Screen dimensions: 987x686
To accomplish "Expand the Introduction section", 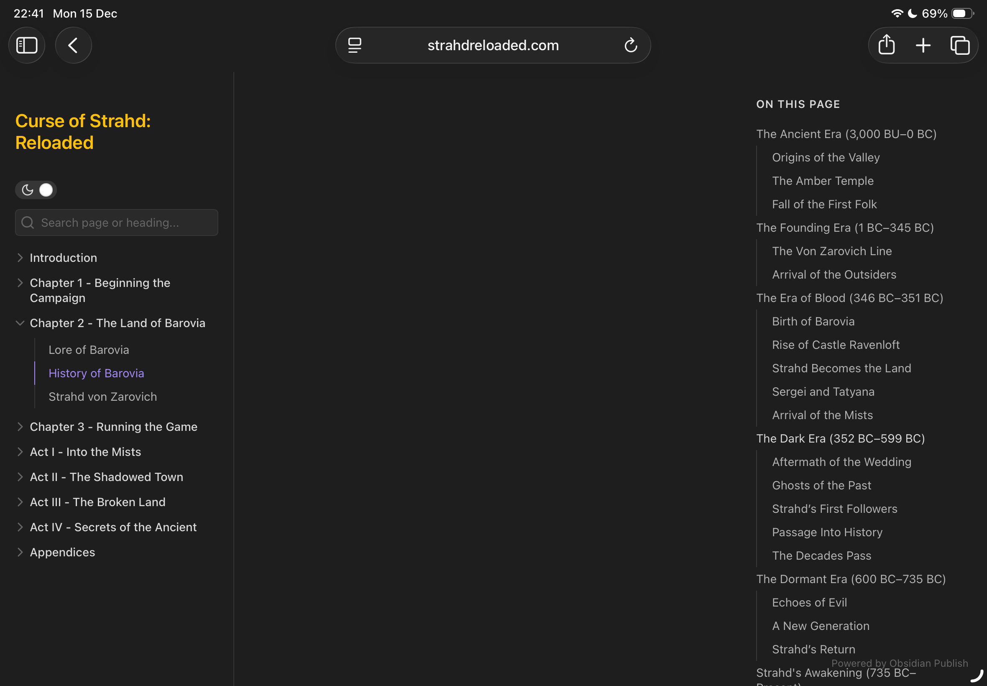I will 20,258.
